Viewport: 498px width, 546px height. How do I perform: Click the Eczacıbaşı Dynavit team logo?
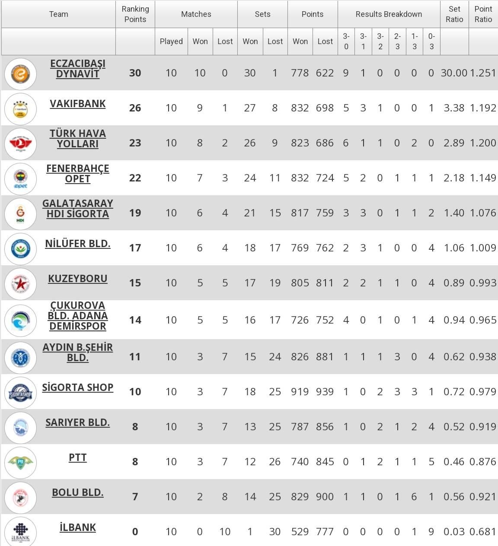pyautogui.click(x=20, y=74)
